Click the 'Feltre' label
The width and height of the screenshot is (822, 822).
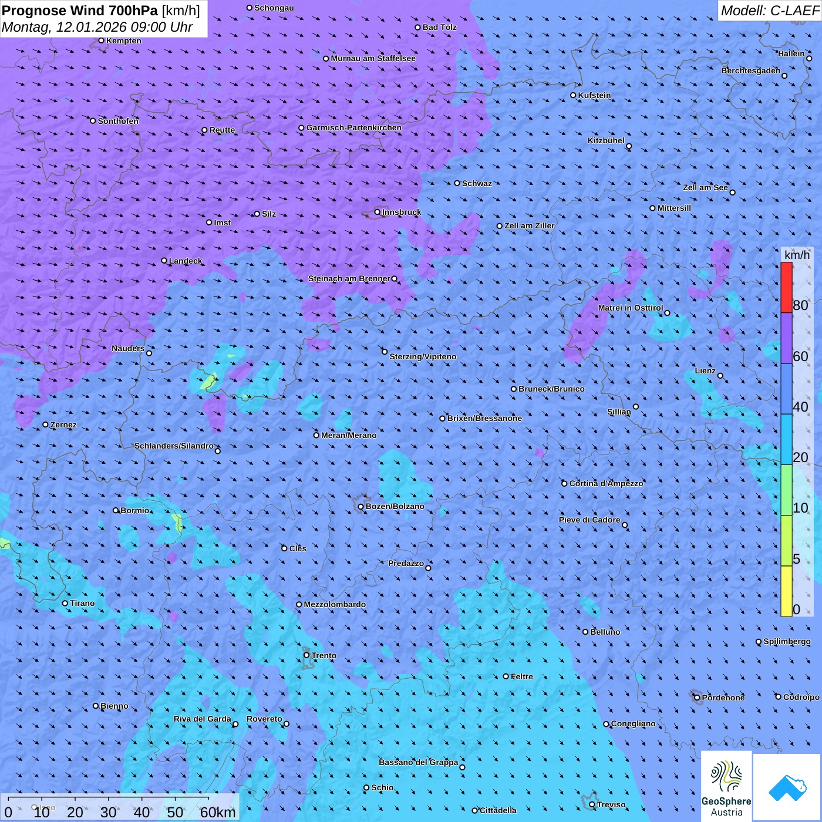[522, 676]
